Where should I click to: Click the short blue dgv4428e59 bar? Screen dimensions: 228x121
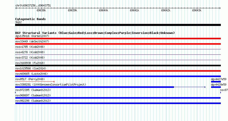(x=216, y=87)
